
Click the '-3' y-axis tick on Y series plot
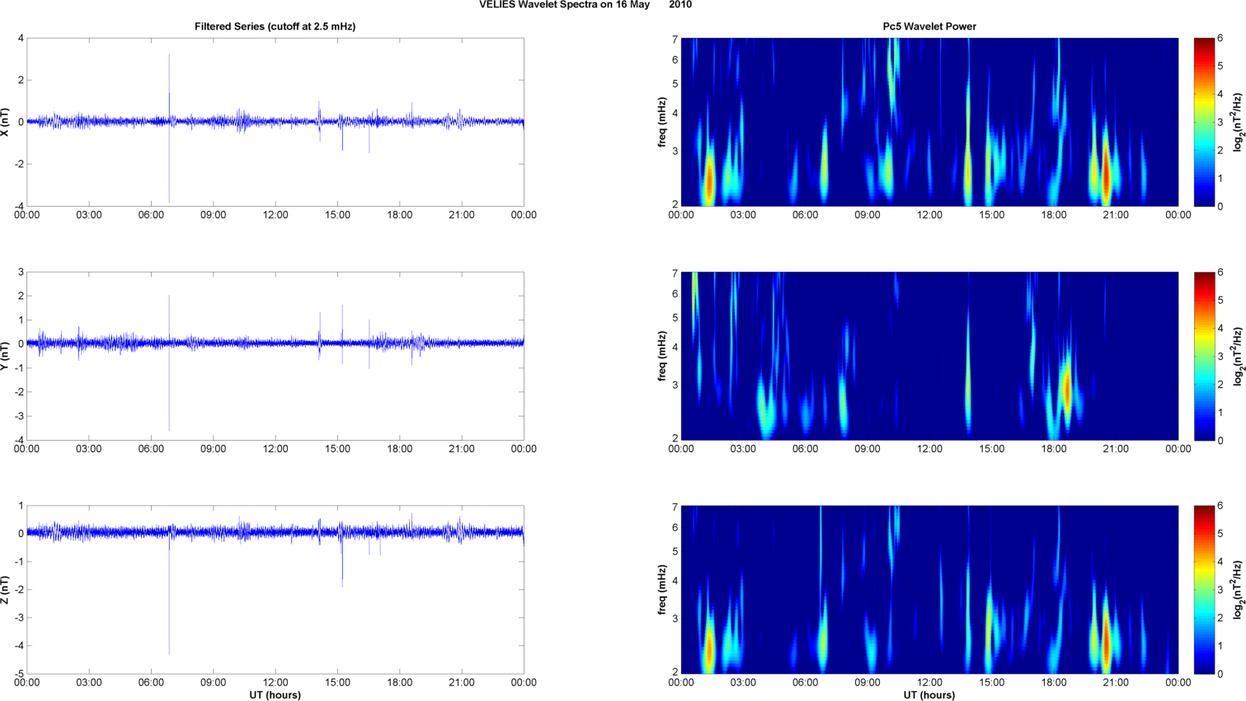(19, 416)
